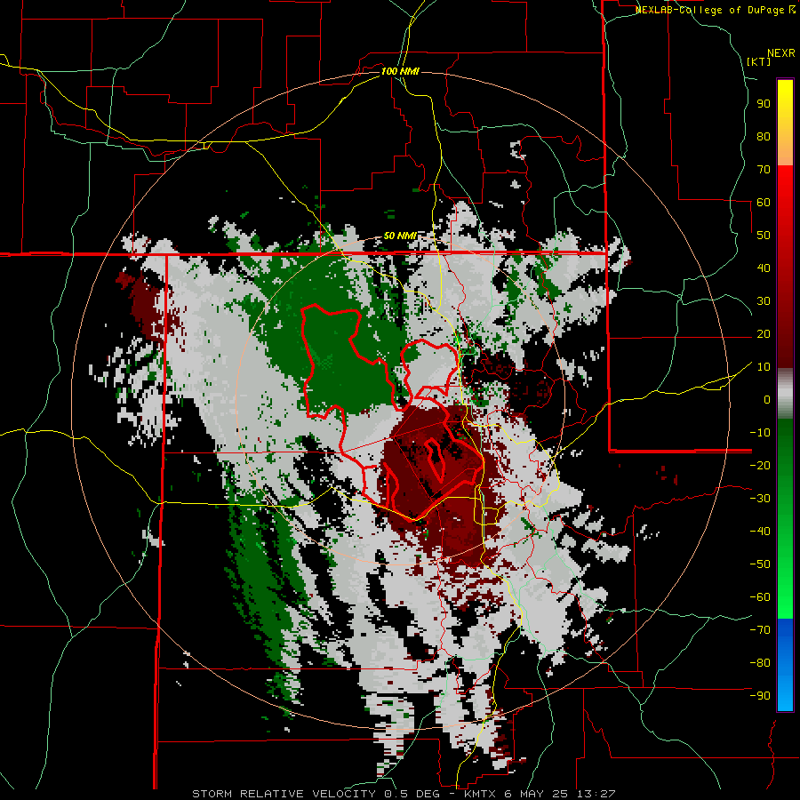Click the small red polygon inside dark-red area
Screen dimensions: 800x800
pos(436,460)
